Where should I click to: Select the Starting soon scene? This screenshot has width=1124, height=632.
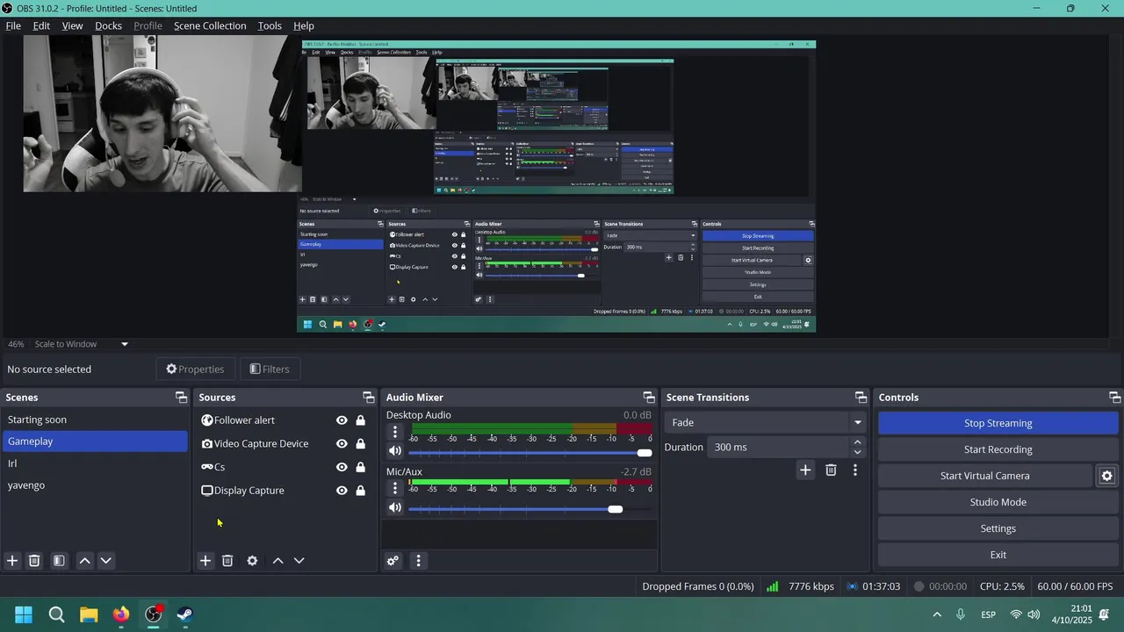click(x=95, y=420)
